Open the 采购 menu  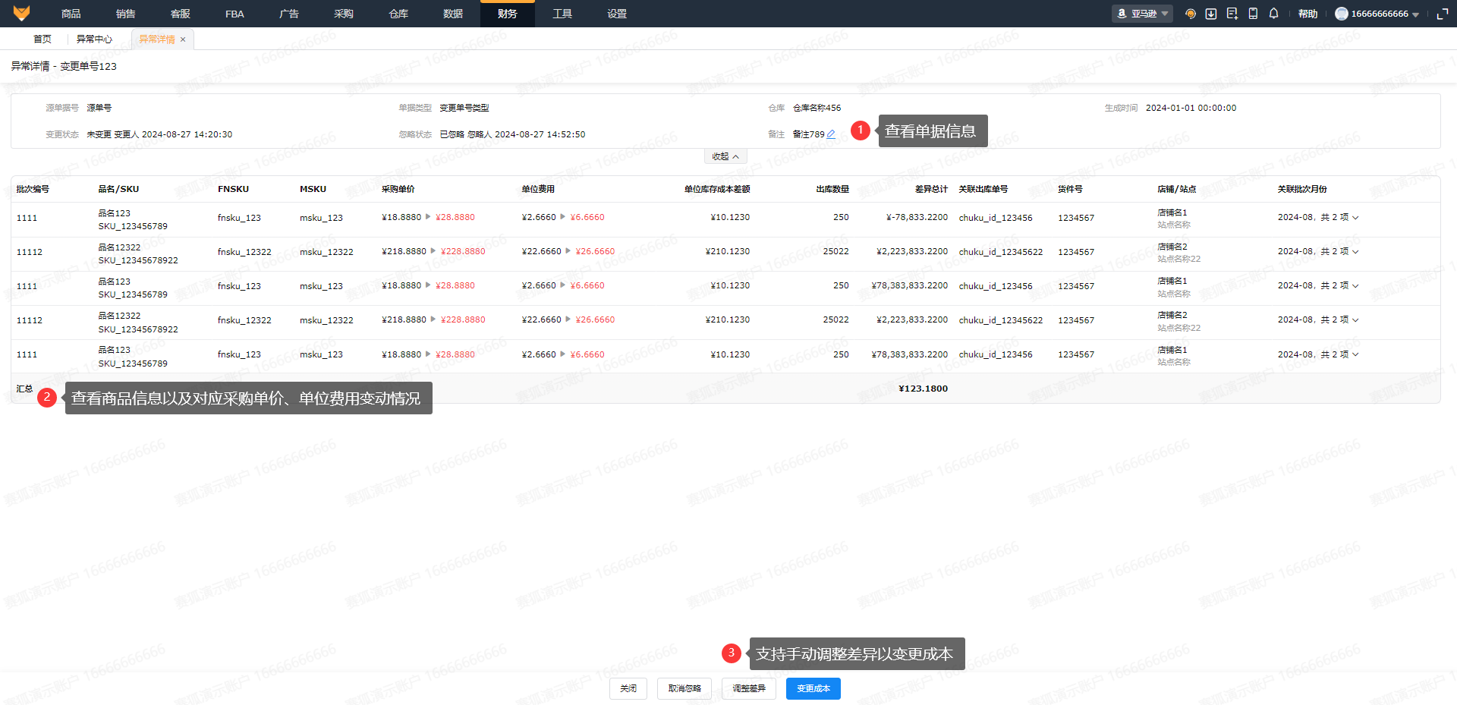pyautogui.click(x=344, y=14)
